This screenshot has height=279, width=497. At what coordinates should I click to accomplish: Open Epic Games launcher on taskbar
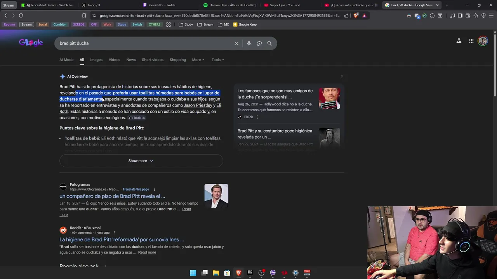point(250,273)
